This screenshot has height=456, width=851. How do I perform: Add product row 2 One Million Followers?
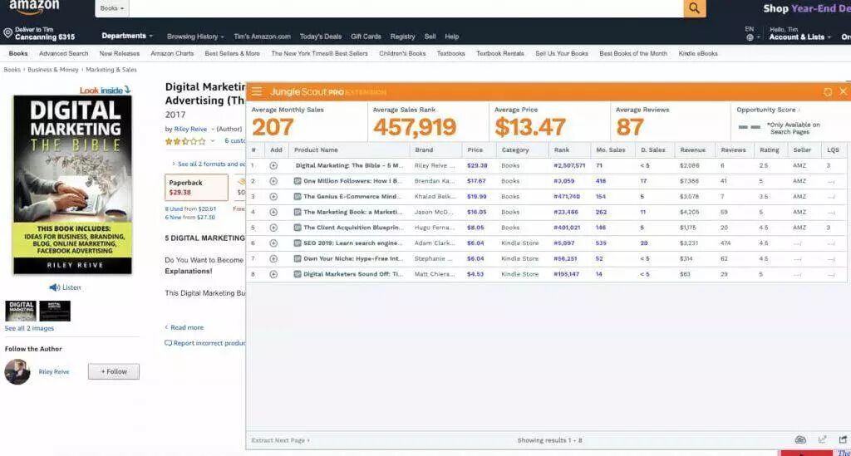(273, 181)
